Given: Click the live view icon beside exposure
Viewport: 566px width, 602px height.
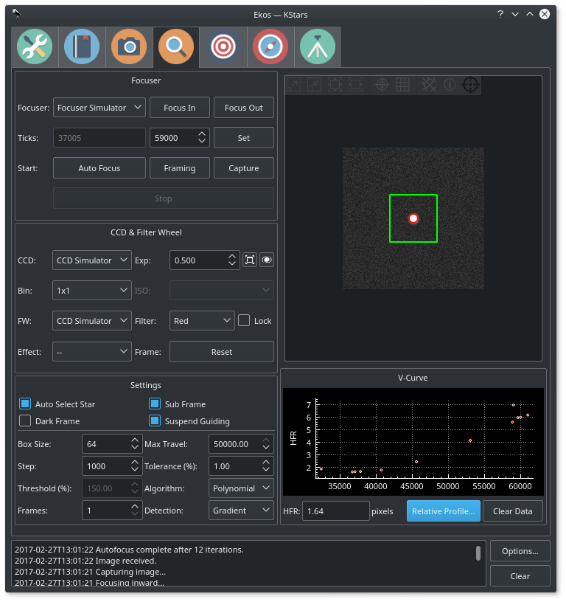Looking at the screenshot, I should coord(266,260).
